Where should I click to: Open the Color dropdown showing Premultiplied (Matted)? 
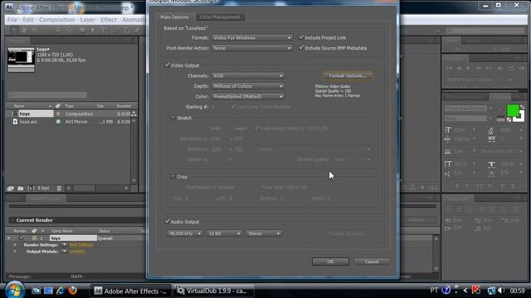click(x=247, y=97)
